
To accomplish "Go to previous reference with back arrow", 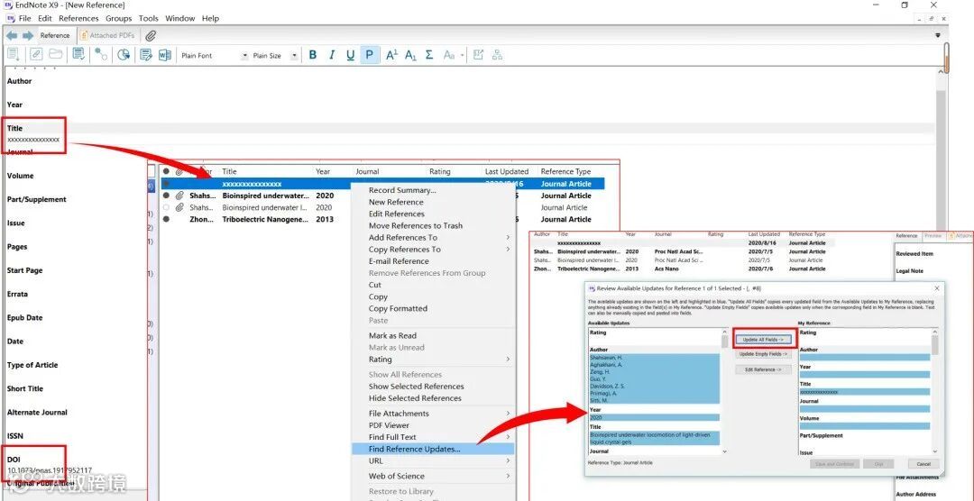I will point(12,35).
